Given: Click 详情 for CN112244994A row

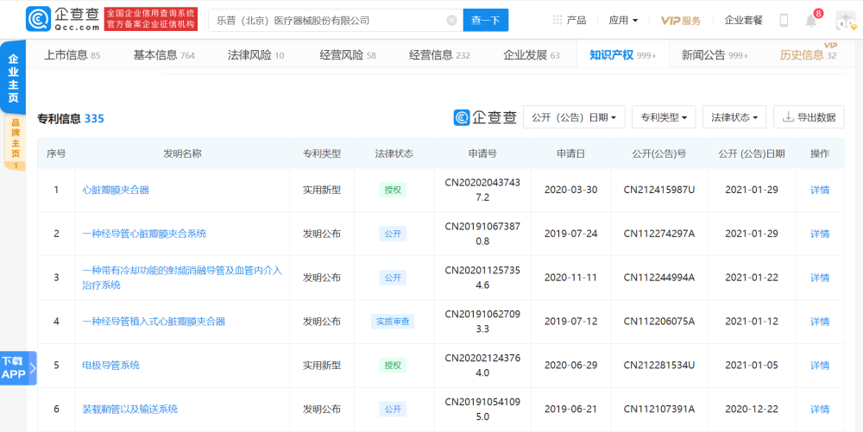Looking at the screenshot, I should tap(820, 278).
